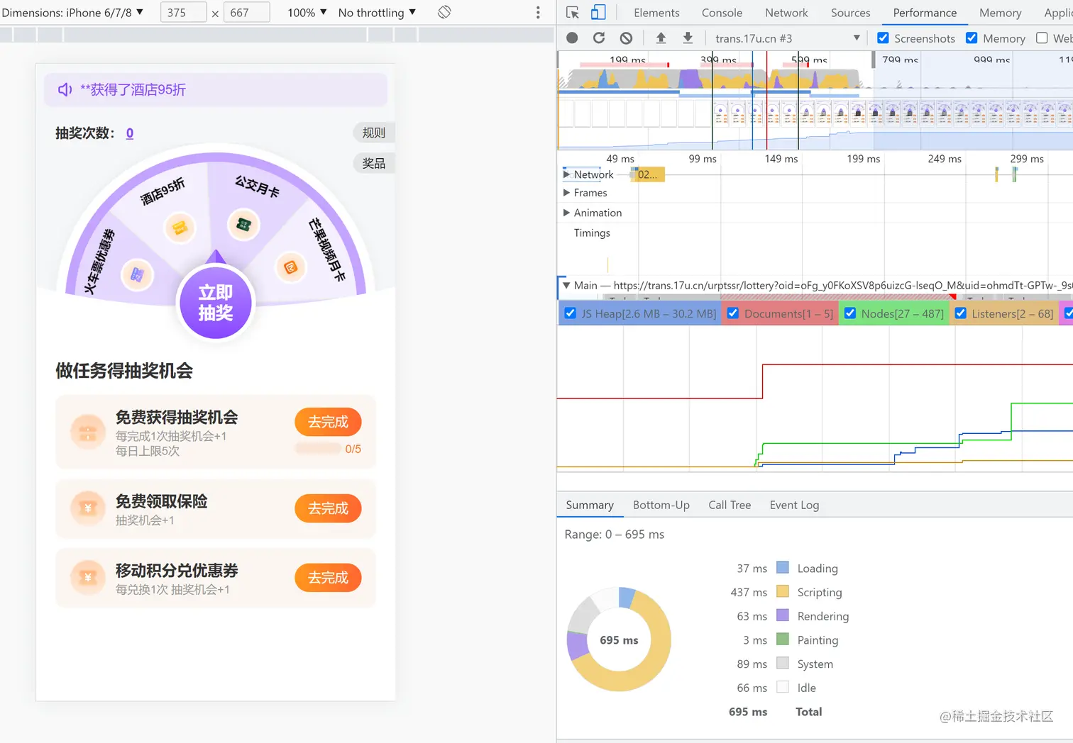
Task: Click the inspect element picker icon
Action: [573, 13]
